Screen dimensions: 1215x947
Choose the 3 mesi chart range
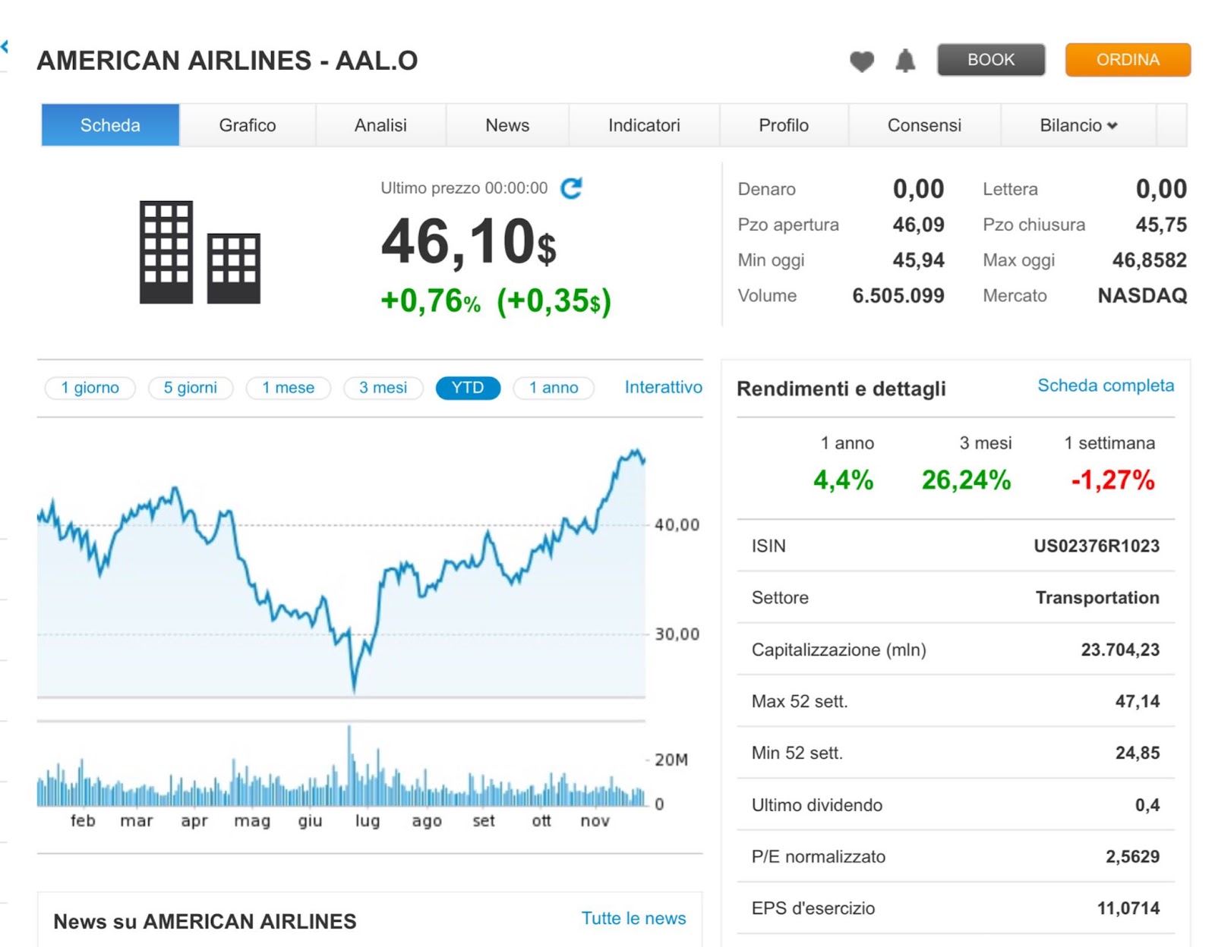pyautogui.click(x=383, y=388)
